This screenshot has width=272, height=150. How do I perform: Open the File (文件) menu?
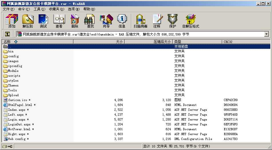pyautogui.click(x=9, y=9)
